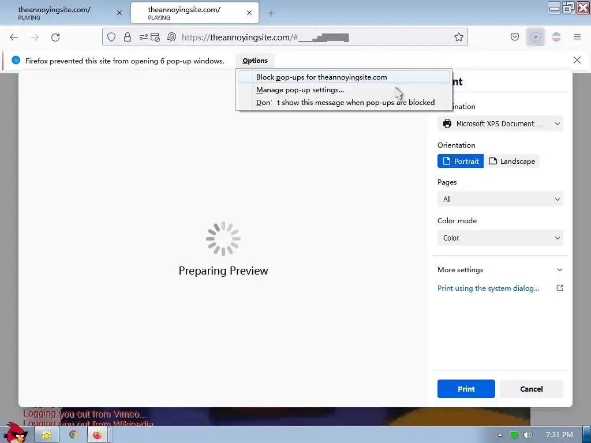Open Chrome from the taskbar
591x443 pixels.
point(73,435)
